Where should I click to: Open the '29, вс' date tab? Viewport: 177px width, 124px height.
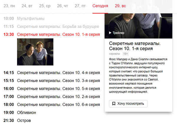click(120, 6)
